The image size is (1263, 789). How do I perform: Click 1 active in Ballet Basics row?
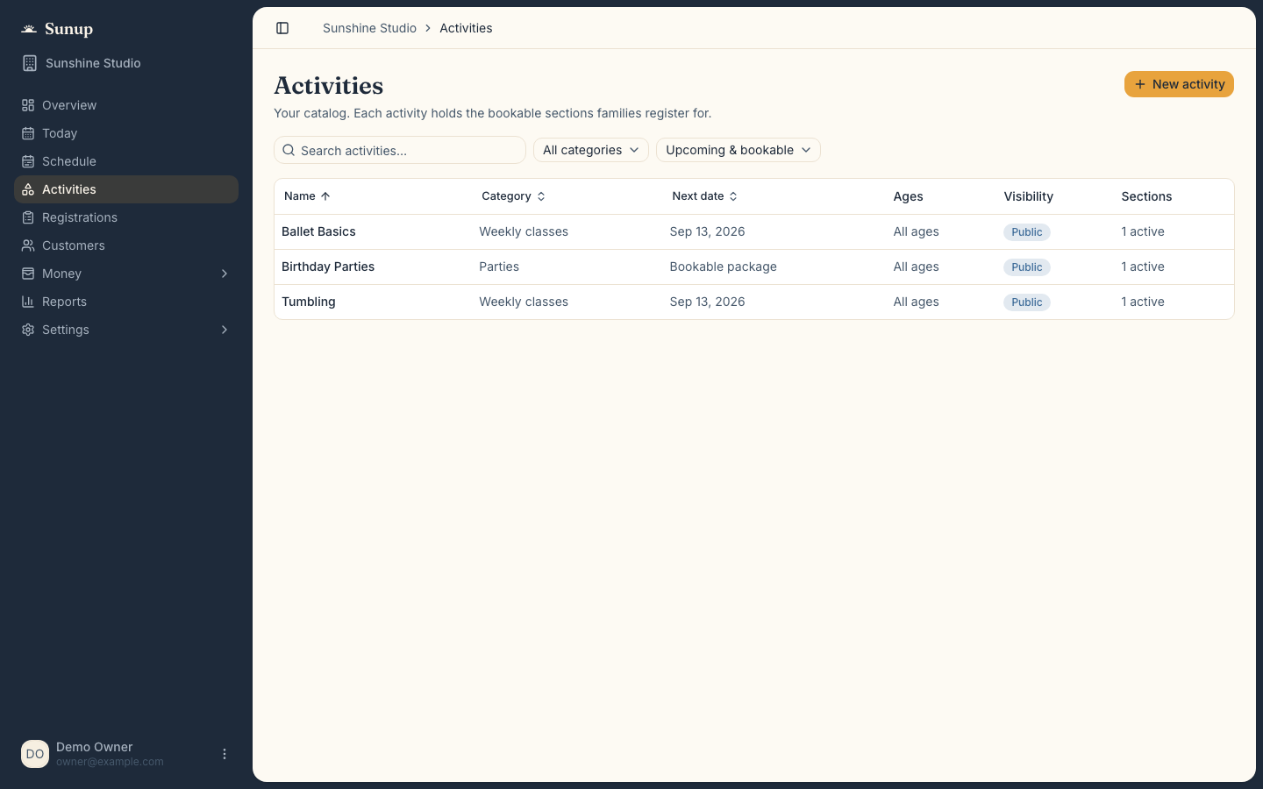coord(1143,231)
